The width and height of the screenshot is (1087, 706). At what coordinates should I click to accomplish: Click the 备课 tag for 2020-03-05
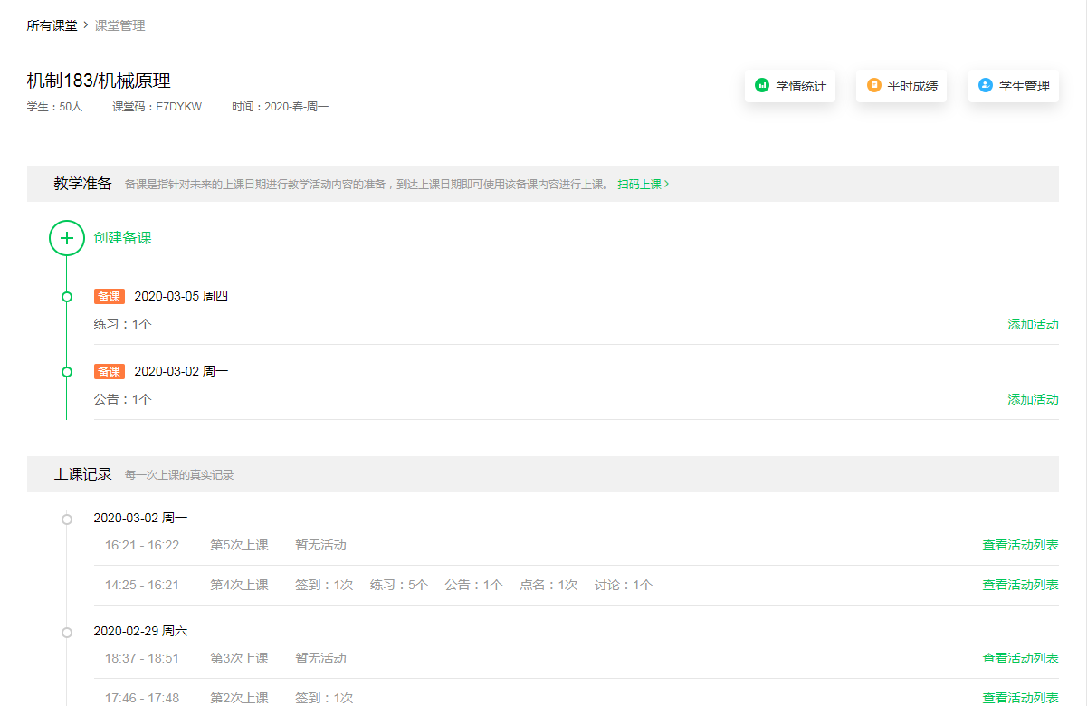pyautogui.click(x=109, y=296)
